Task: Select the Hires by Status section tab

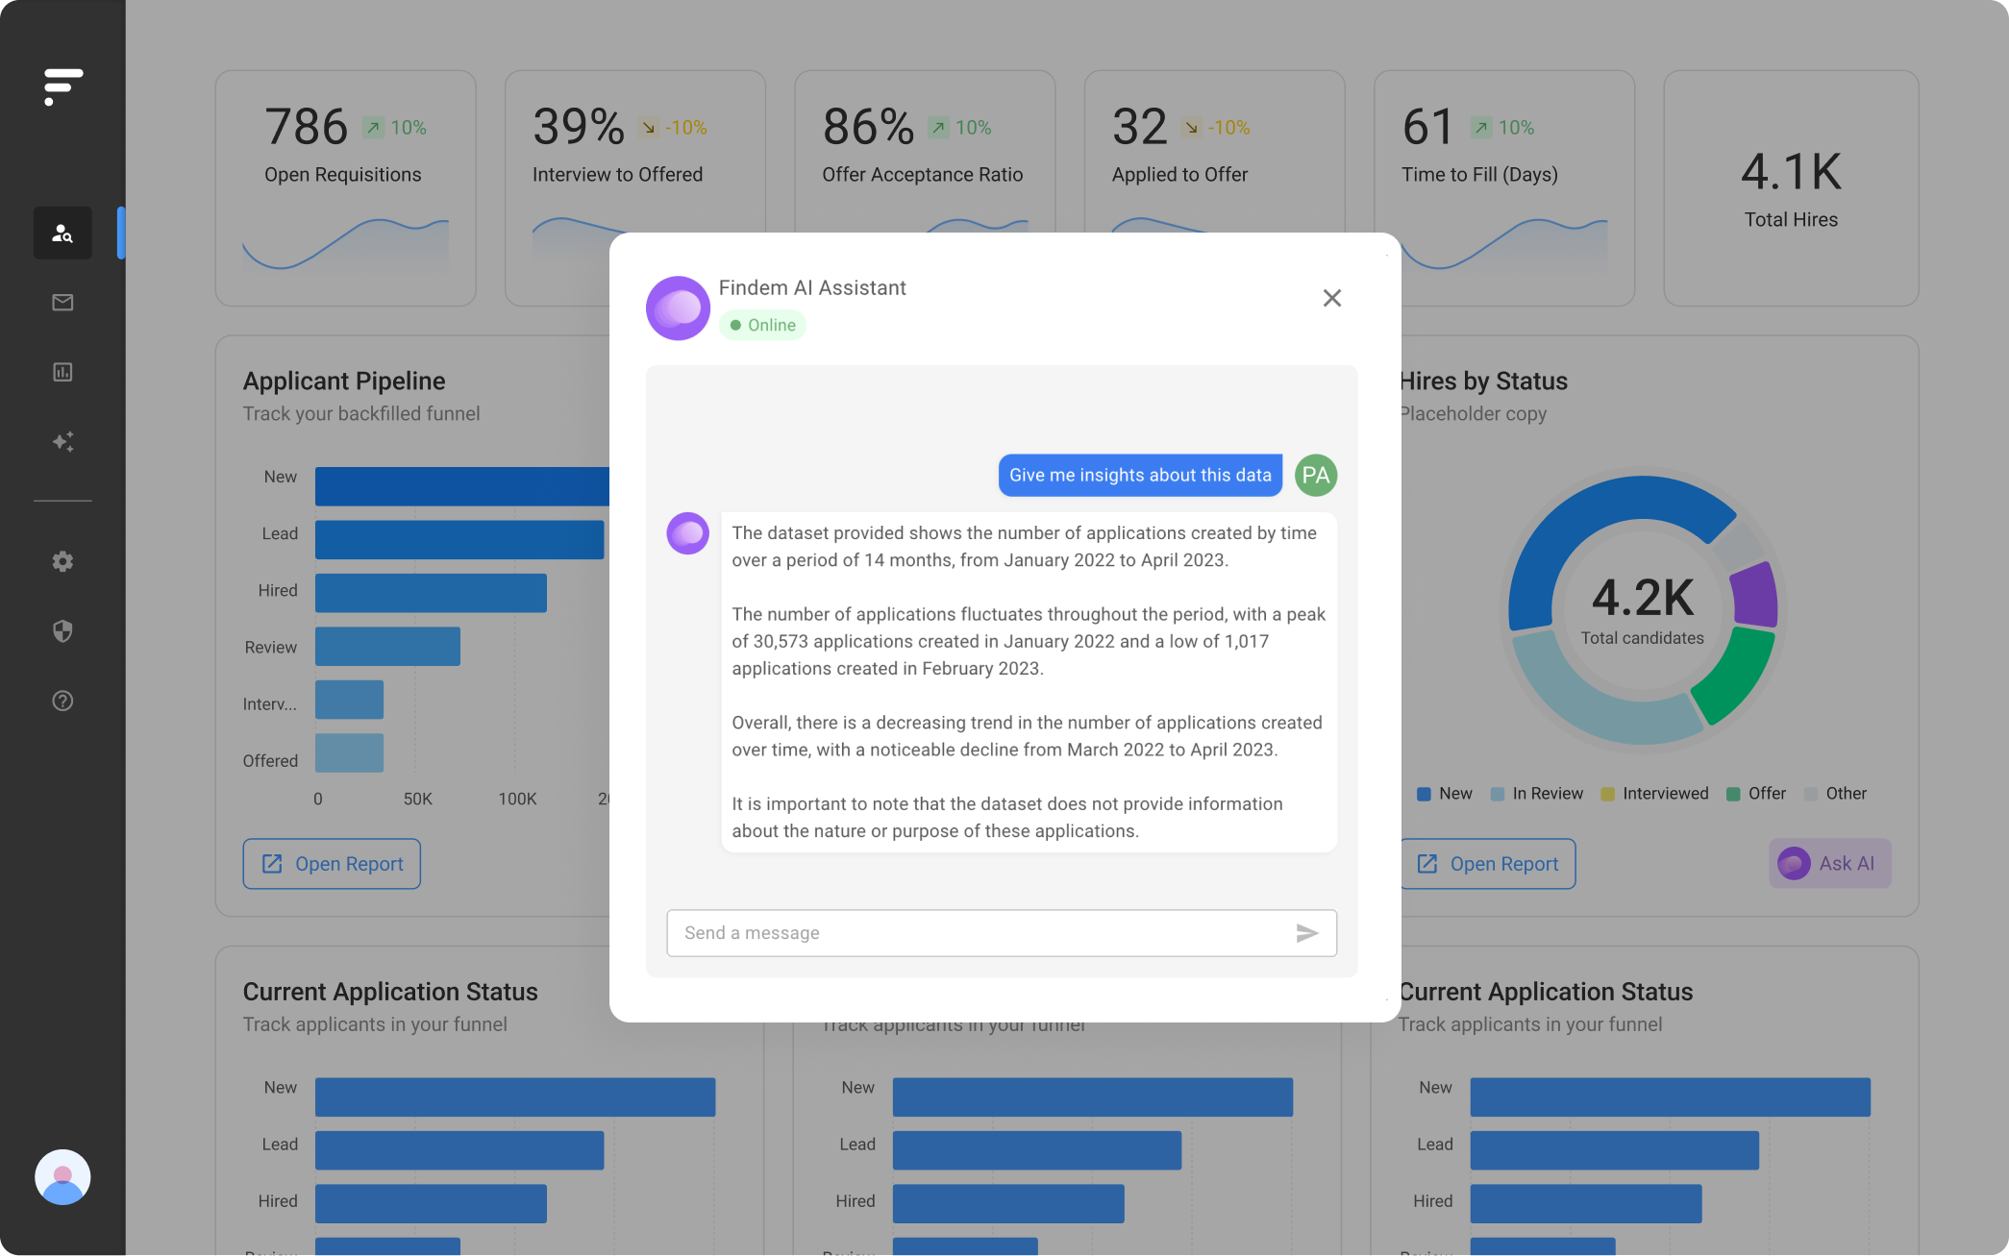Action: (x=1480, y=381)
